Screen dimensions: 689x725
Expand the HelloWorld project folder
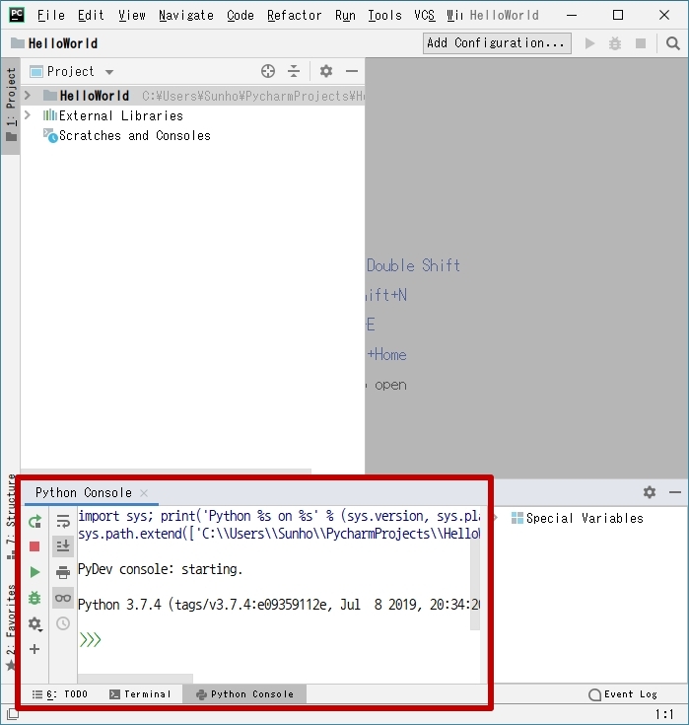[28, 96]
